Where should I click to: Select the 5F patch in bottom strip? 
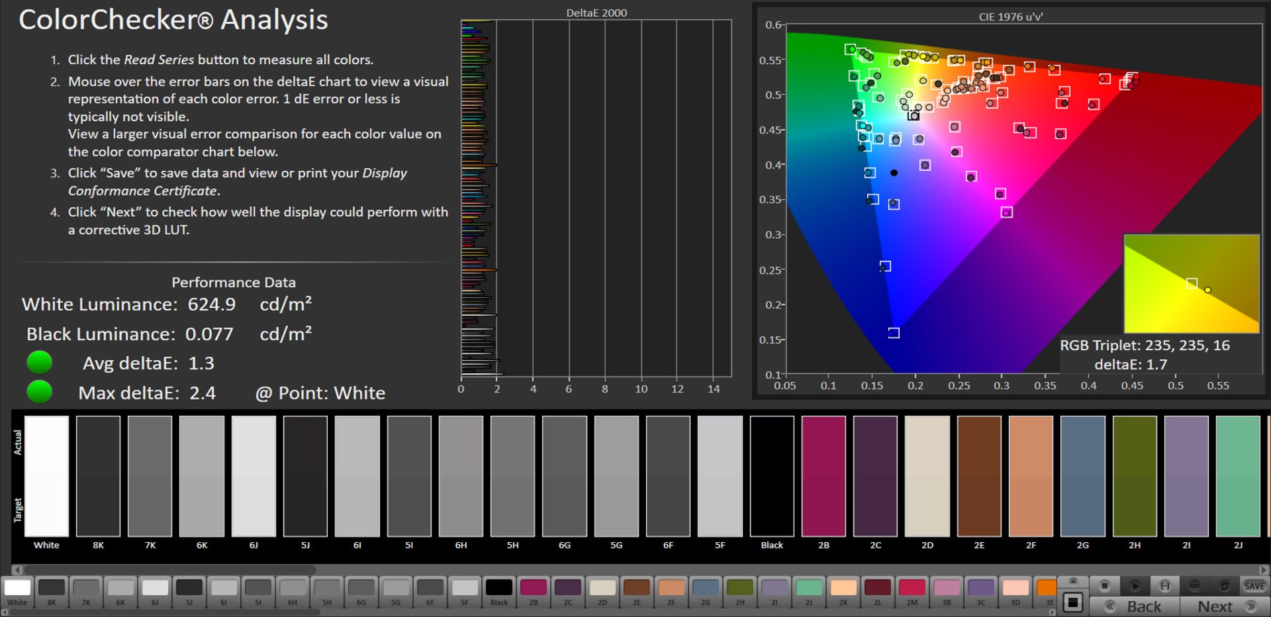(x=465, y=592)
